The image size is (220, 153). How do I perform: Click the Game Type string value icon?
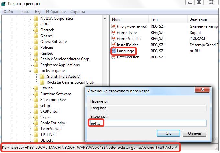point(114,33)
